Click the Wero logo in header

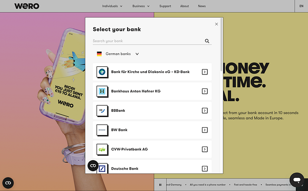pyautogui.click(x=27, y=6)
